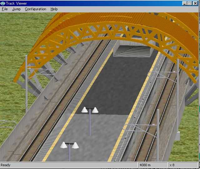Maximize the Track Viewer window
The height and width of the screenshot is (169, 200).
point(190,3)
